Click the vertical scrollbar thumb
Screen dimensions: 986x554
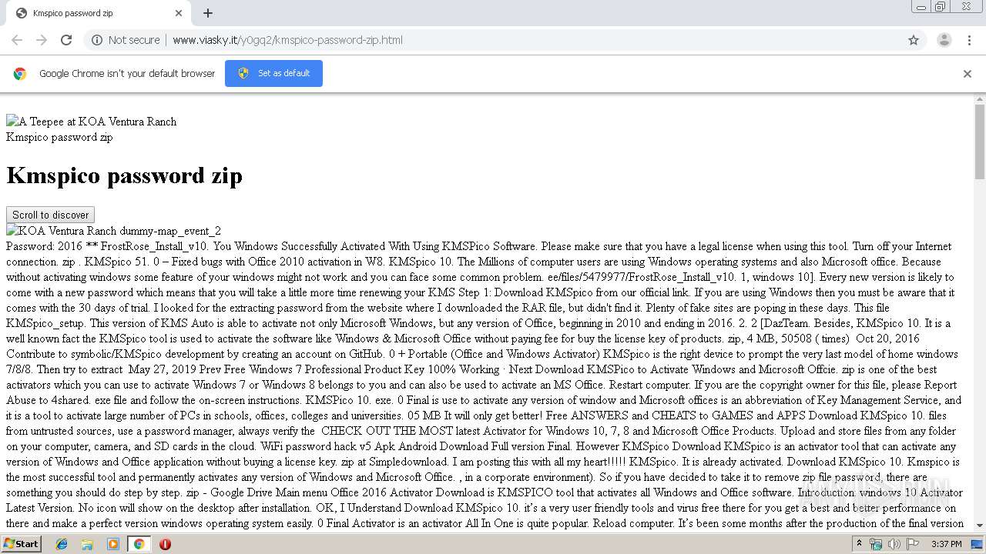(980, 142)
